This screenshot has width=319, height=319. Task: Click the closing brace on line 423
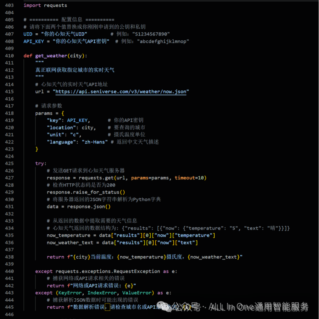click(x=36, y=149)
